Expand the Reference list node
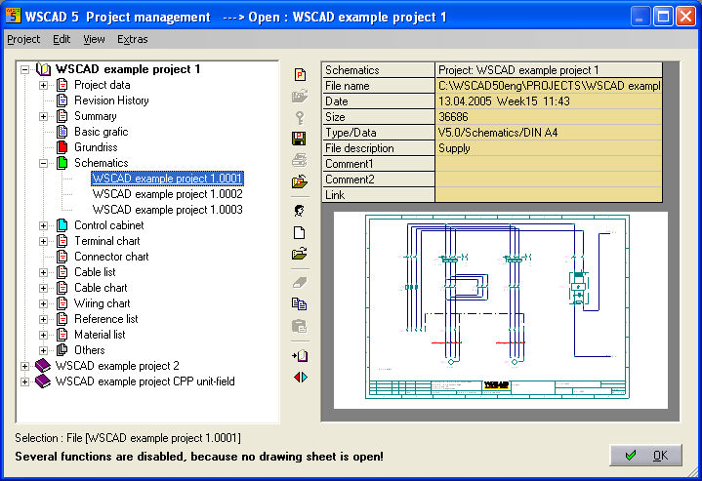The image size is (702, 481). (x=43, y=319)
